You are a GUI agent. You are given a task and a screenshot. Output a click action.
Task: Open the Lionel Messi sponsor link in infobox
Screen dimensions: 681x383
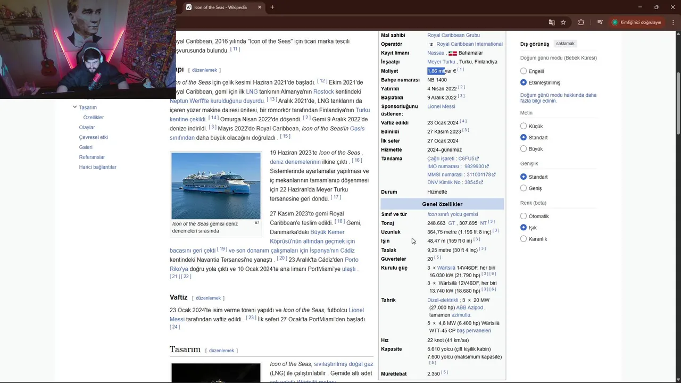click(441, 106)
